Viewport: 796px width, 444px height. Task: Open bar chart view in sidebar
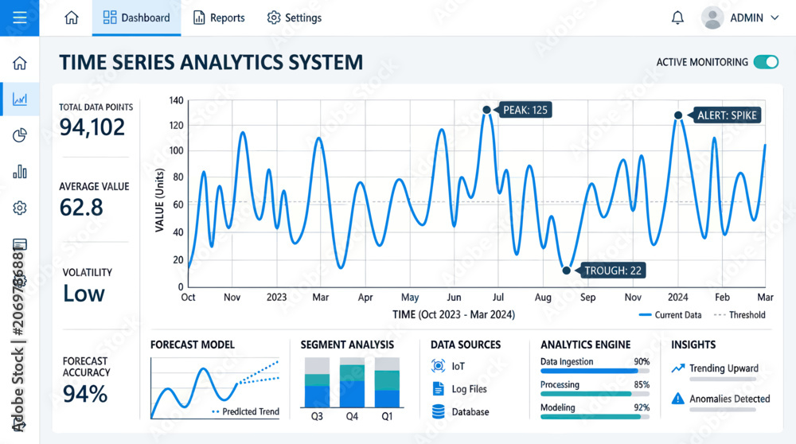20,172
